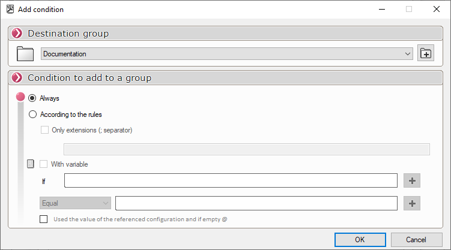Toggle the referenced configuration value checkbox
Viewport: 451px width, 250px height.
click(x=44, y=219)
